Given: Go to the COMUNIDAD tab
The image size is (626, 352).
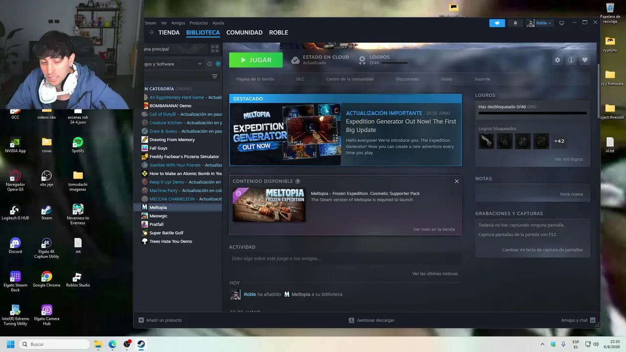Looking at the screenshot, I should (245, 33).
